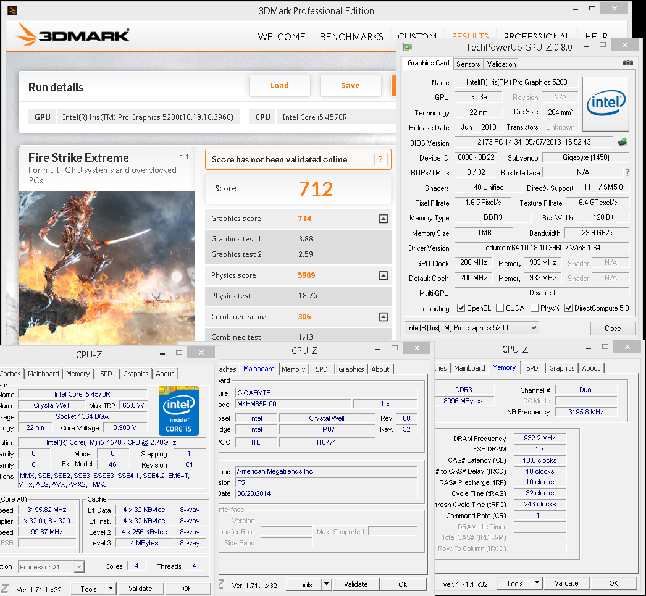
Task: Open the Processor #1 selection dropdown
Action: pyautogui.click(x=51, y=567)
